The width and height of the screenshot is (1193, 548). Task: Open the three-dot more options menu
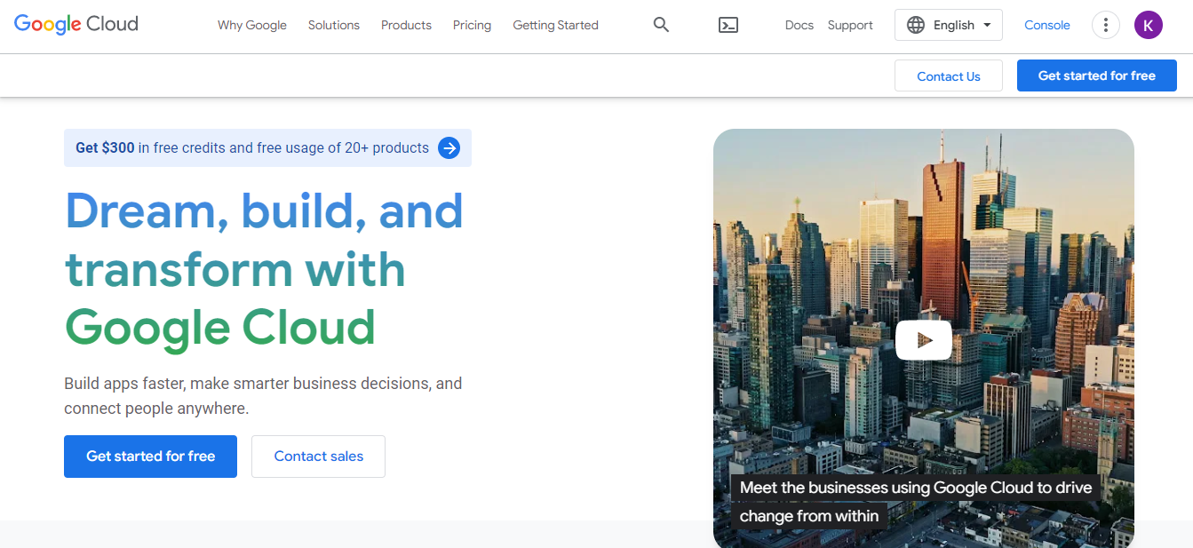tap(1105, 25)
